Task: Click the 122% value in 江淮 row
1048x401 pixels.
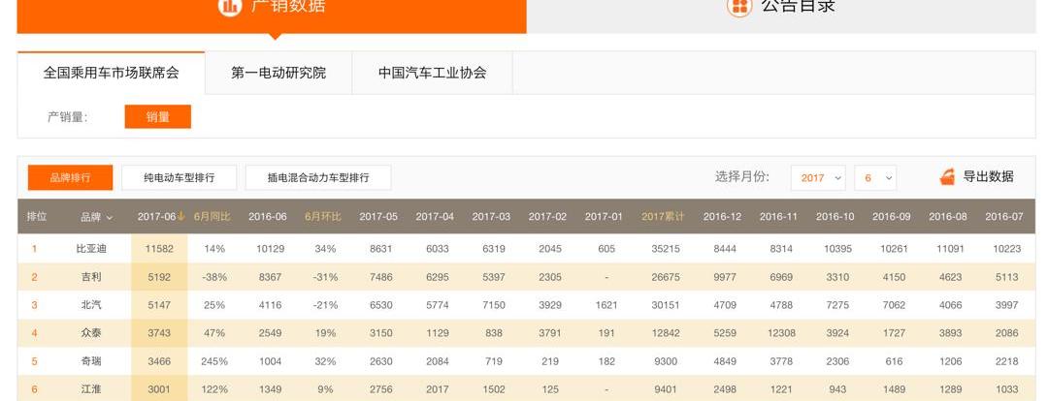Action: click(x=214, y=389)
